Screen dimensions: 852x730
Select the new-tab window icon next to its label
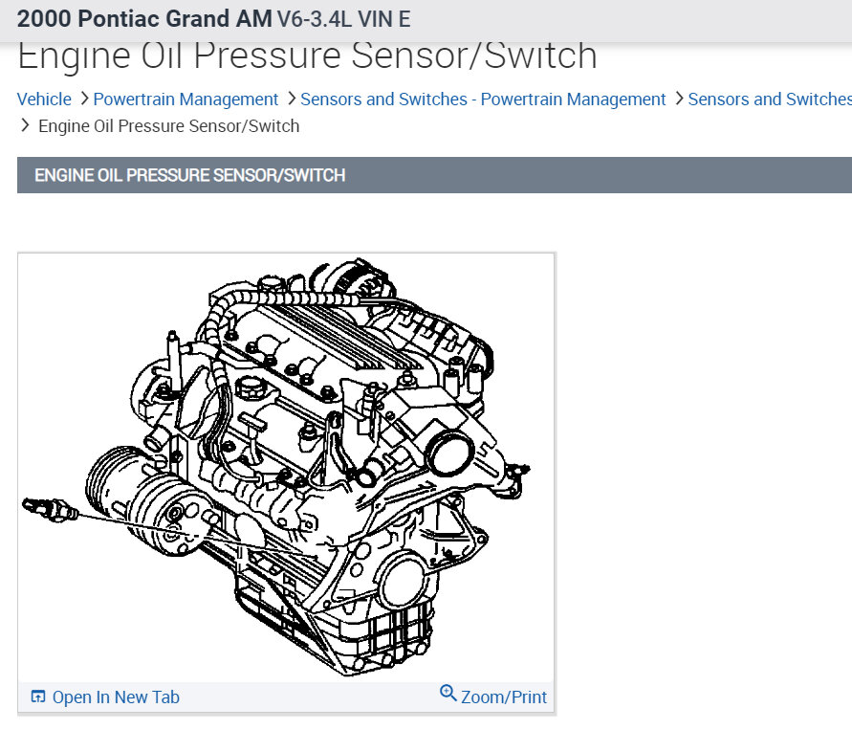[x=36, y=697]
